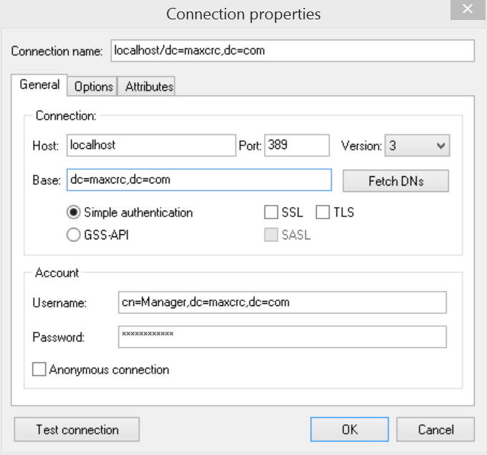Screen dimensions: 487x455
Task: Switch to the General tab
Action: pos(39,85)
